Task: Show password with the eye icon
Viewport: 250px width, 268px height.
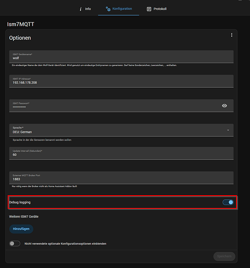Action: [x=224, y=106]
